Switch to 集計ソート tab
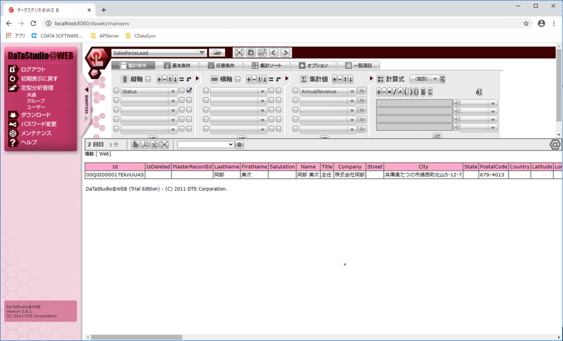563x341 pixels. (x=267, y=66)
